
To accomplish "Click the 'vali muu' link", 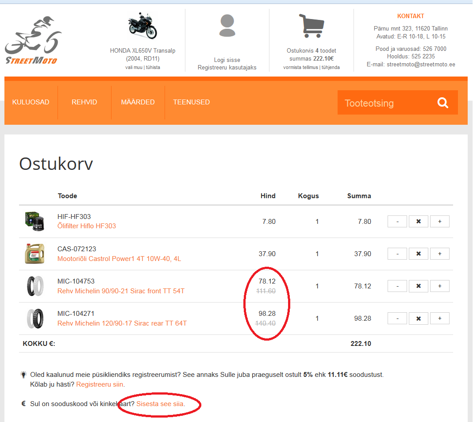I will tap(134, 68).
